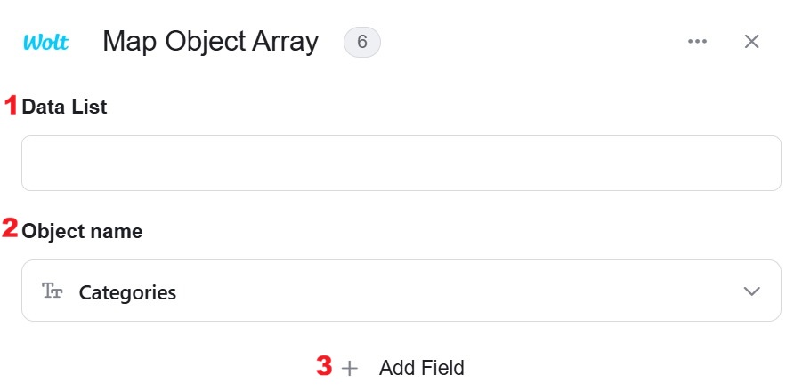
Task: Click the step number 6 badge
Action: click(x=361, y=42)
